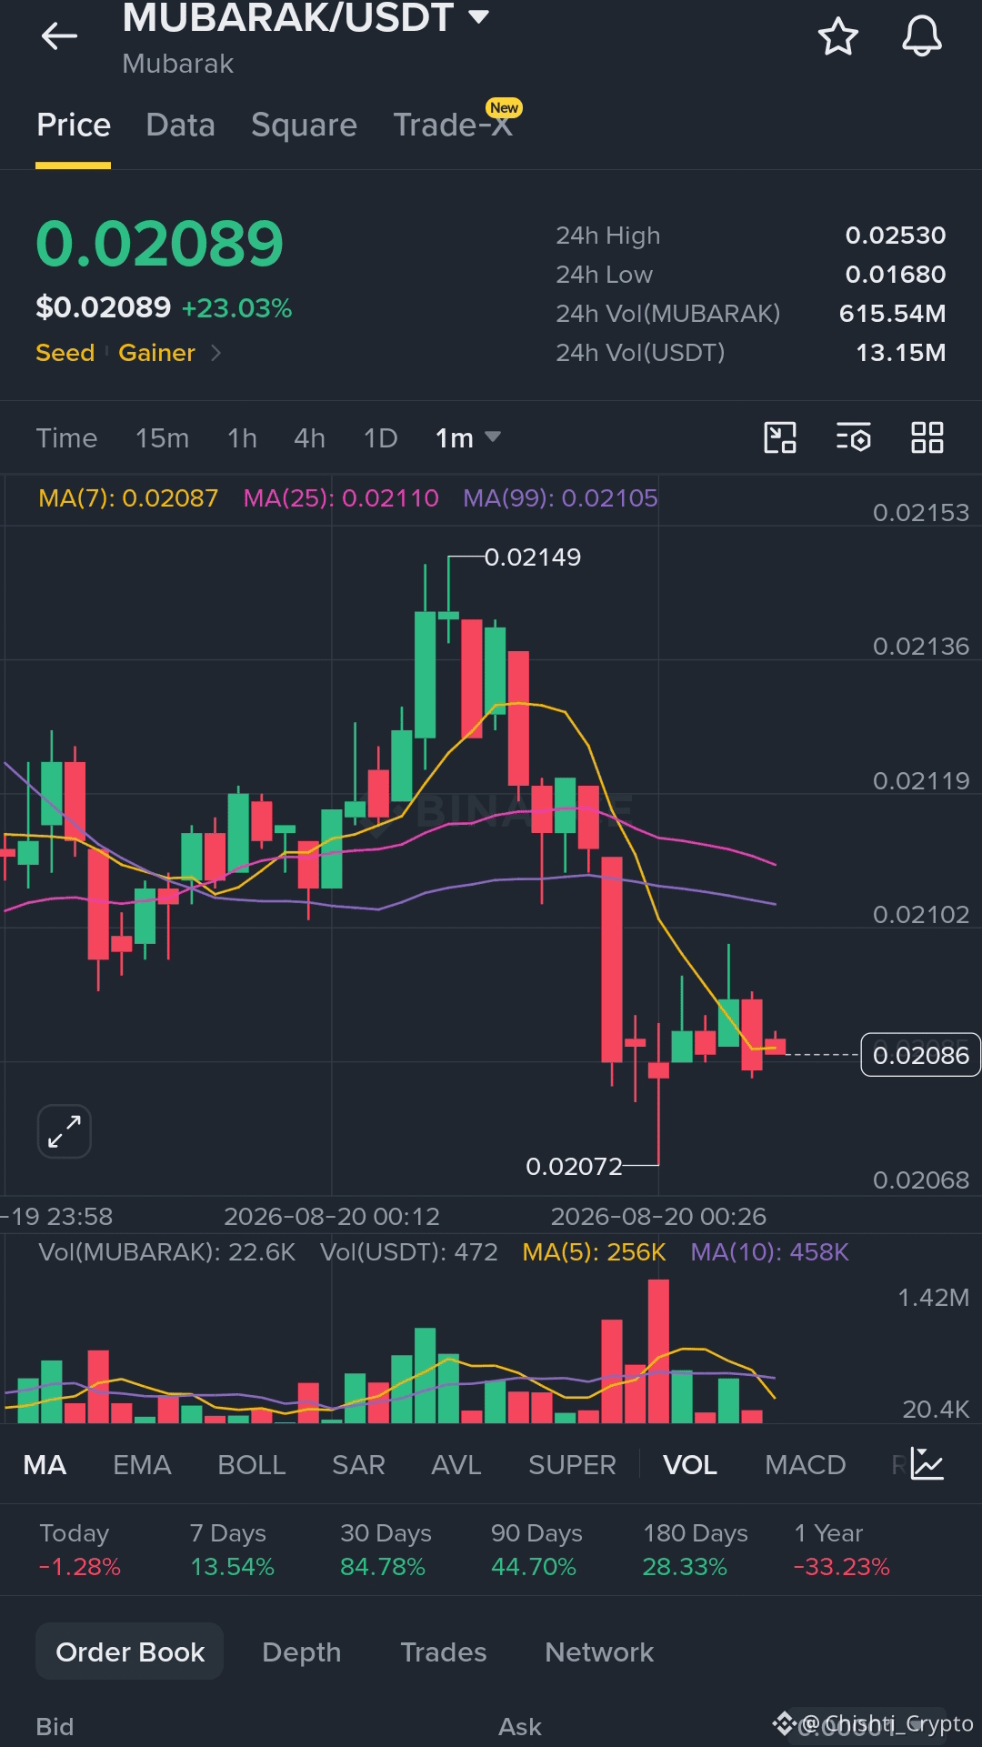Open the chart drawing tools icon
982x1747 pixels.
click(780, 437)
